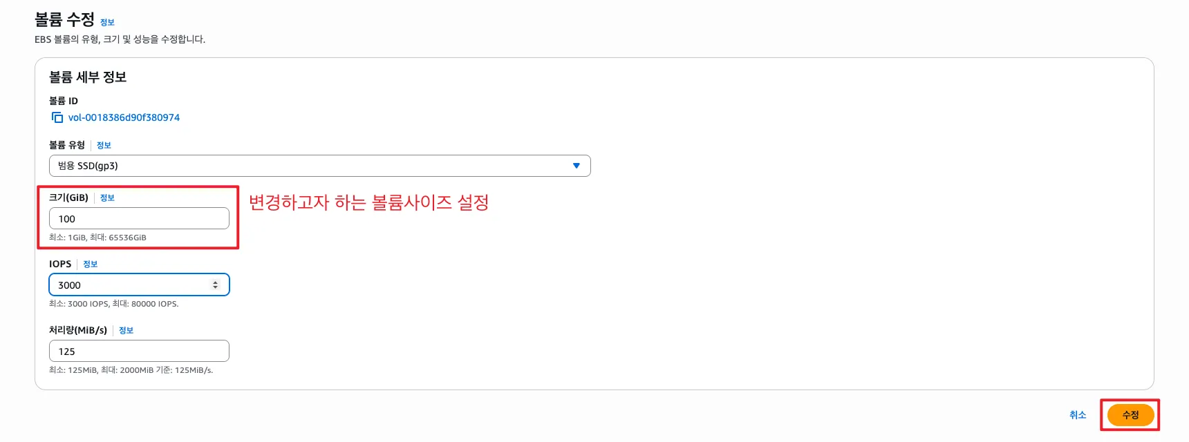Click the 볼륨 유형 field label
The height and width of the screenshot is (442, 1189).
pyautogui.click(x=66, y=145)
